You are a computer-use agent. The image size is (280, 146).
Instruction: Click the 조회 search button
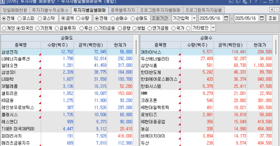272,18
